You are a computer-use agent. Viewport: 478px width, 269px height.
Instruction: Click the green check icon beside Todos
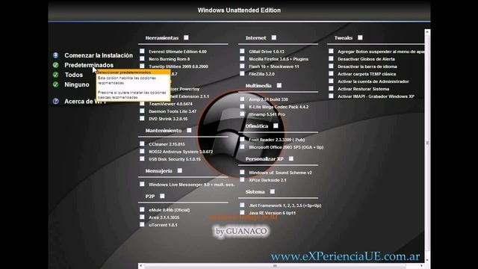pos(55,75)
